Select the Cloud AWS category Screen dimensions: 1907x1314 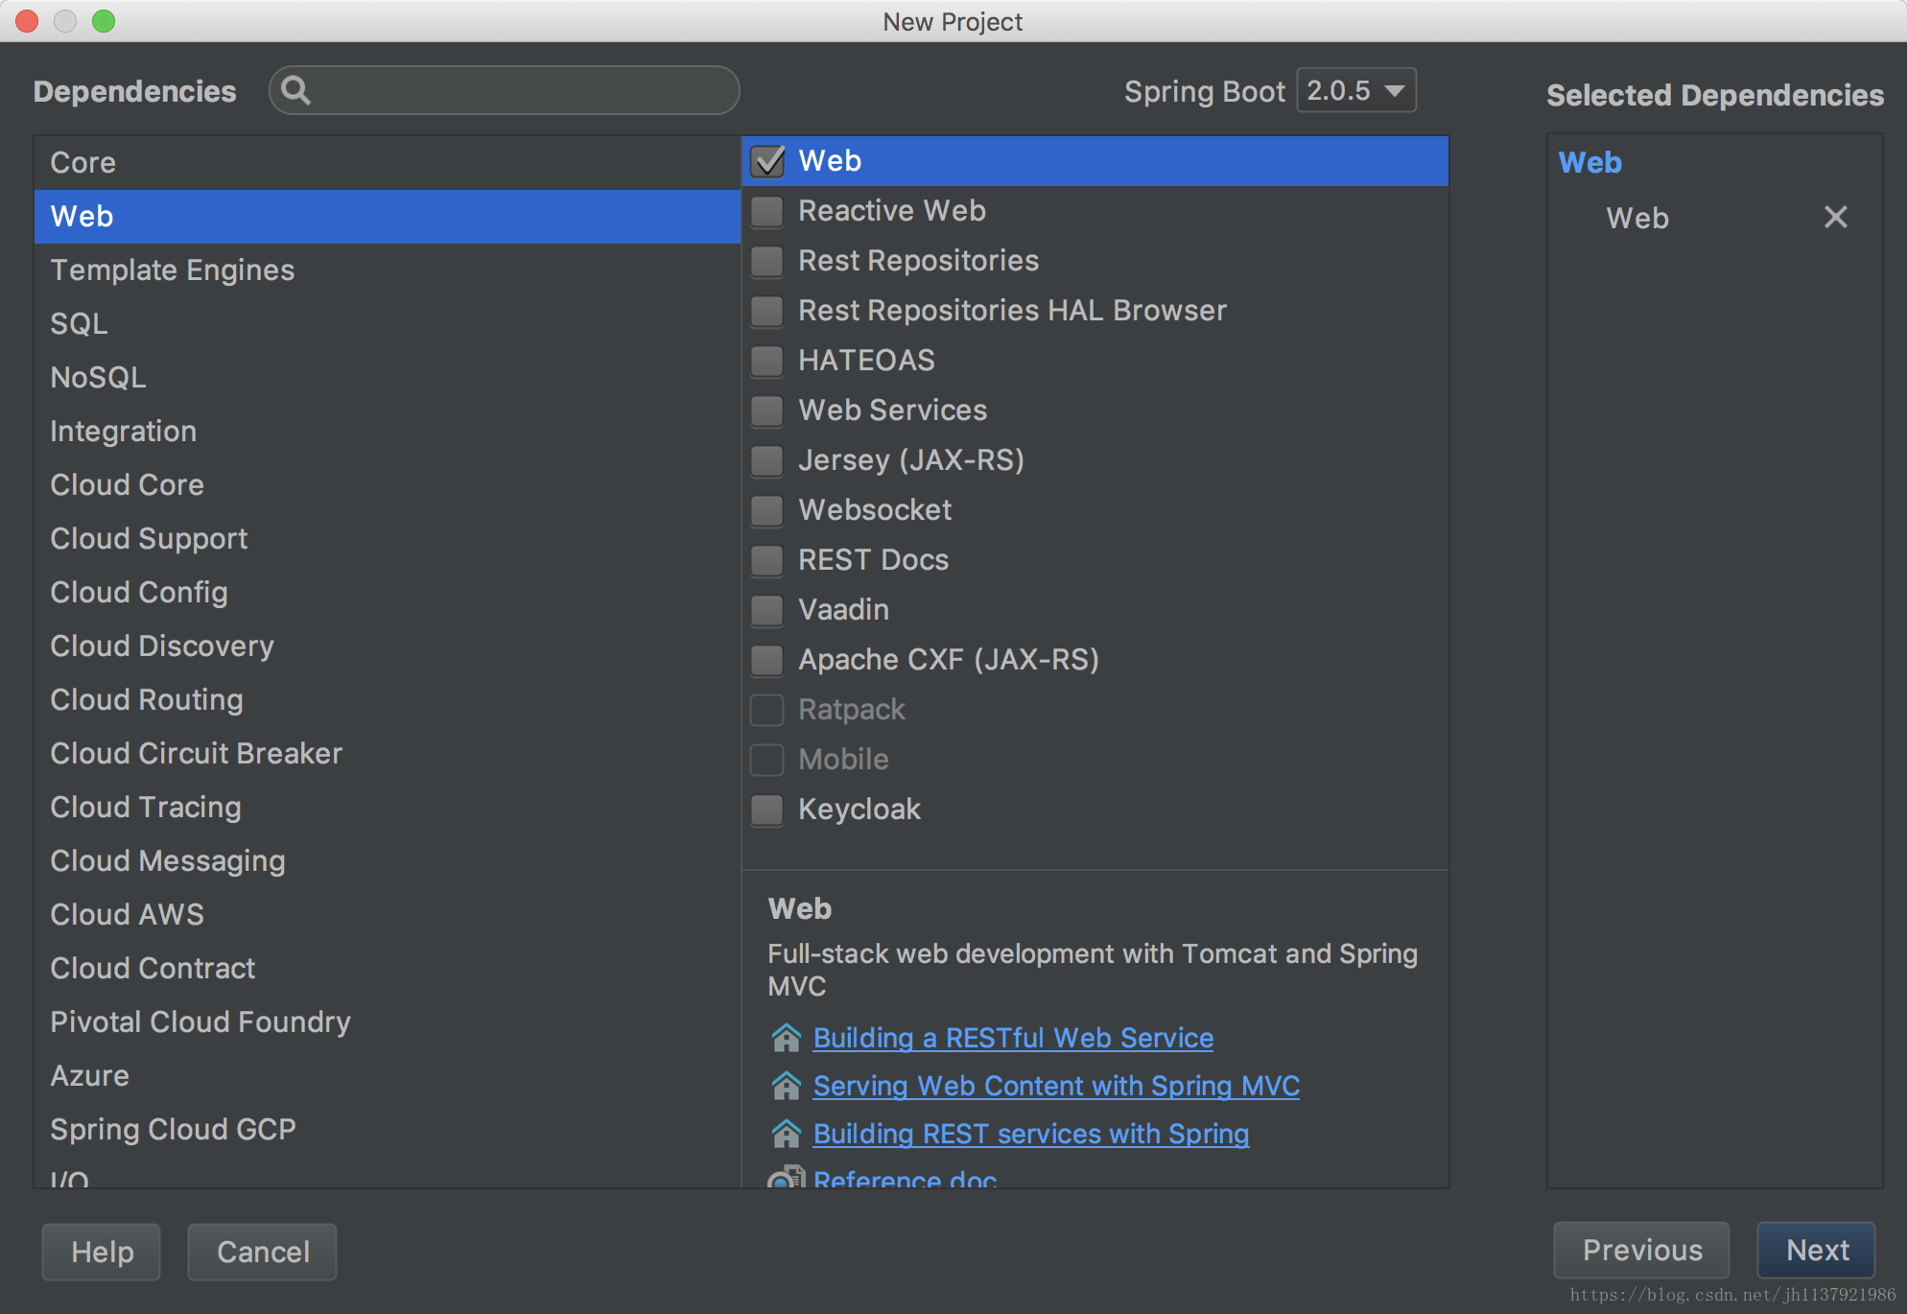[x=388, y=915]
